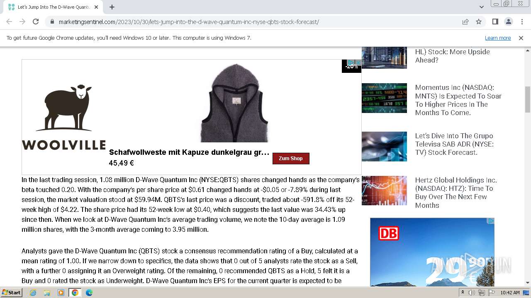Click the AdChoices icon on Woolville ad

point(351,62)
